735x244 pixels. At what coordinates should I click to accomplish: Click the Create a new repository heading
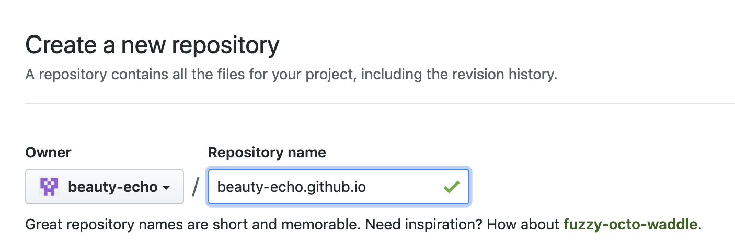(x=152, y=45)
